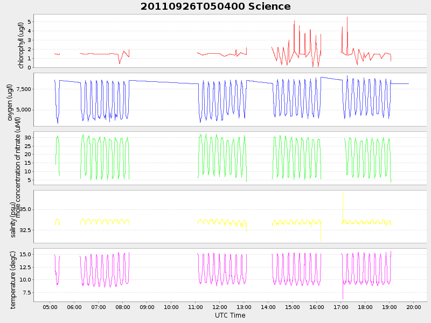The height and width of the screenshot is (323, 431).
Task: Click the 17:00 time tick label
Action: (341, 307)
